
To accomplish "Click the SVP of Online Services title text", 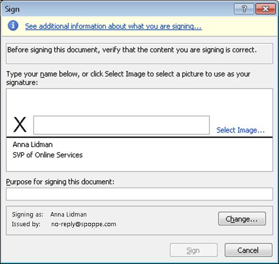I will click(x=47, y=155).
